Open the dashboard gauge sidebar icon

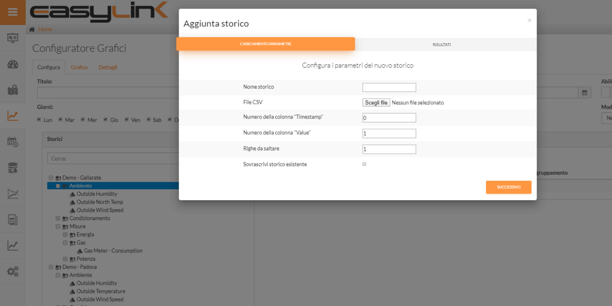click(13, 64)
